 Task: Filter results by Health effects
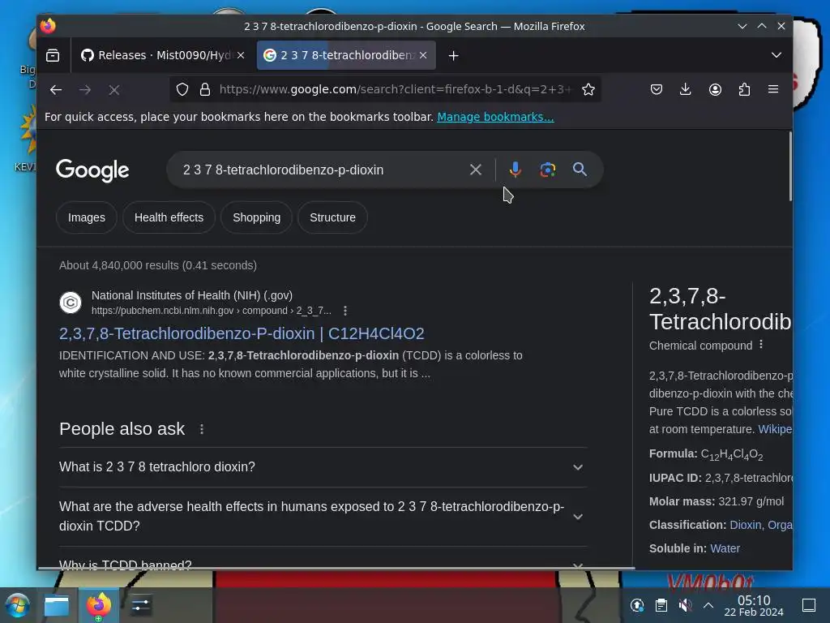(x=169, y=217)
